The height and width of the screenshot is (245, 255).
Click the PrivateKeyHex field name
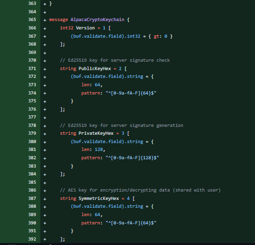pos(96,133)
